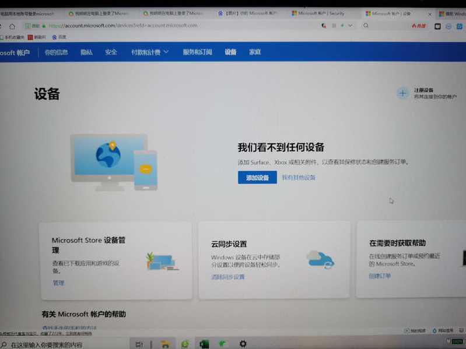The width and height of the screenshot is (466, 349).
Task: Click the Microsoft 帐户 logo text
Action: coord(15,53)
